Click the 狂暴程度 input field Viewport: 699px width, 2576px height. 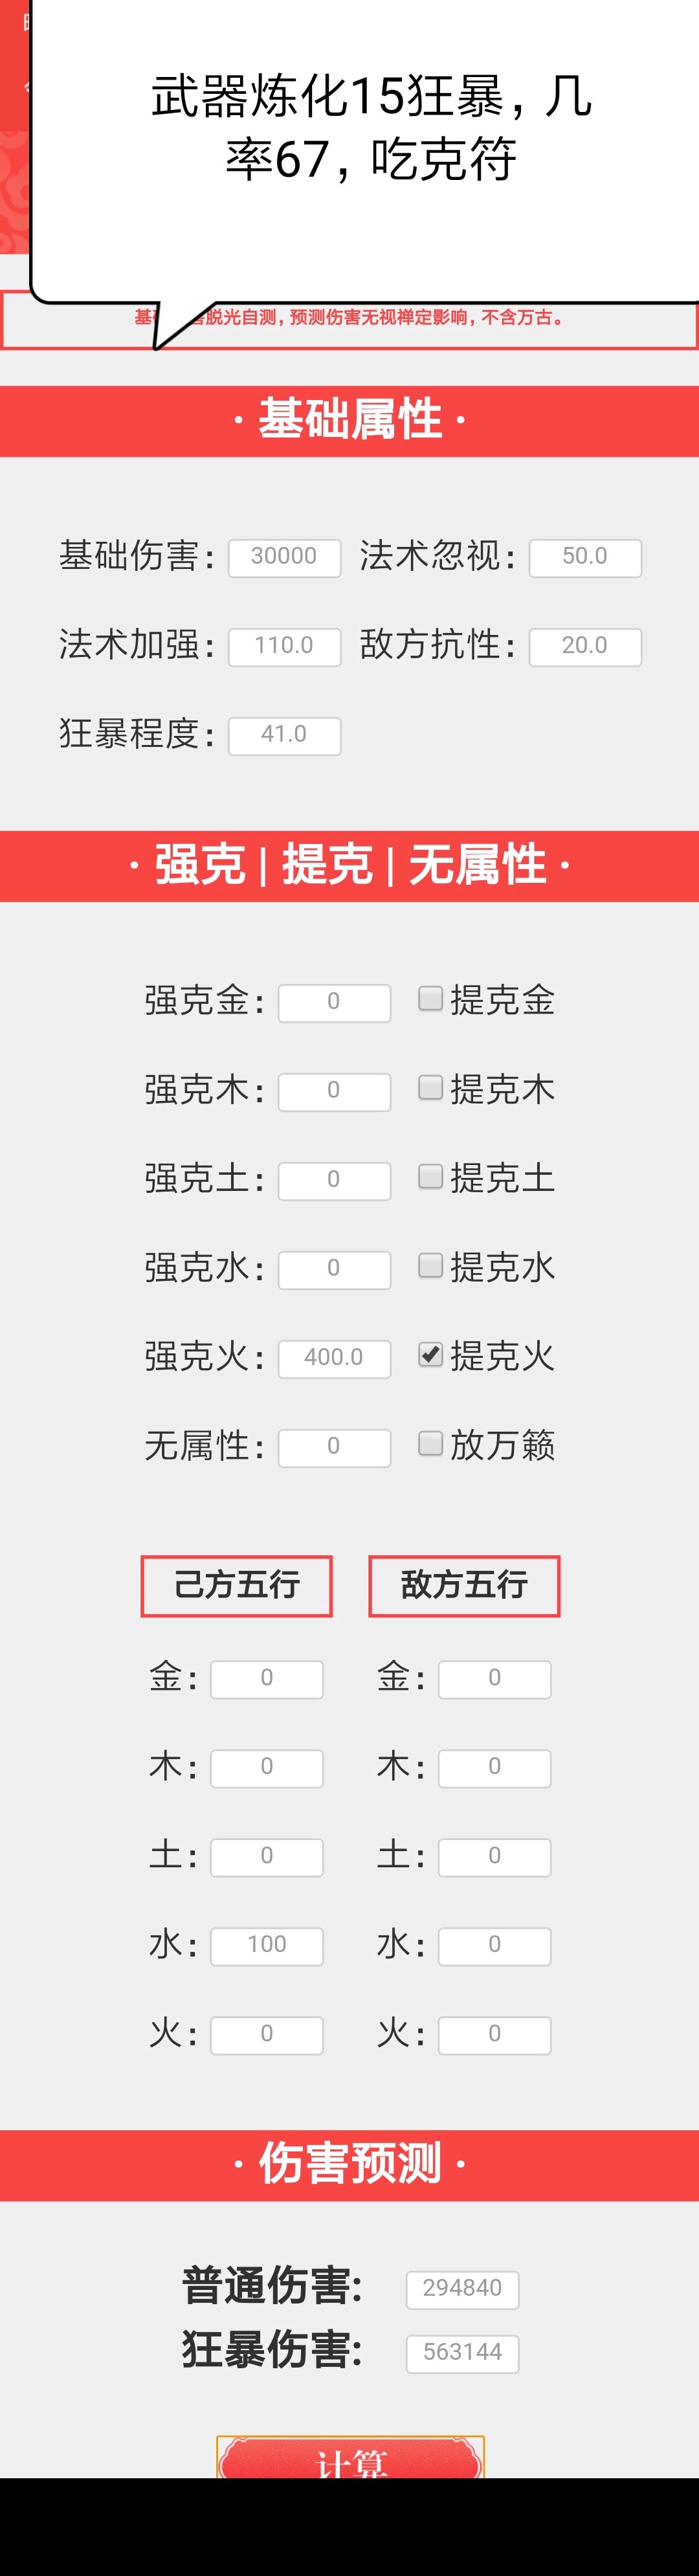[x=284, y=735]
